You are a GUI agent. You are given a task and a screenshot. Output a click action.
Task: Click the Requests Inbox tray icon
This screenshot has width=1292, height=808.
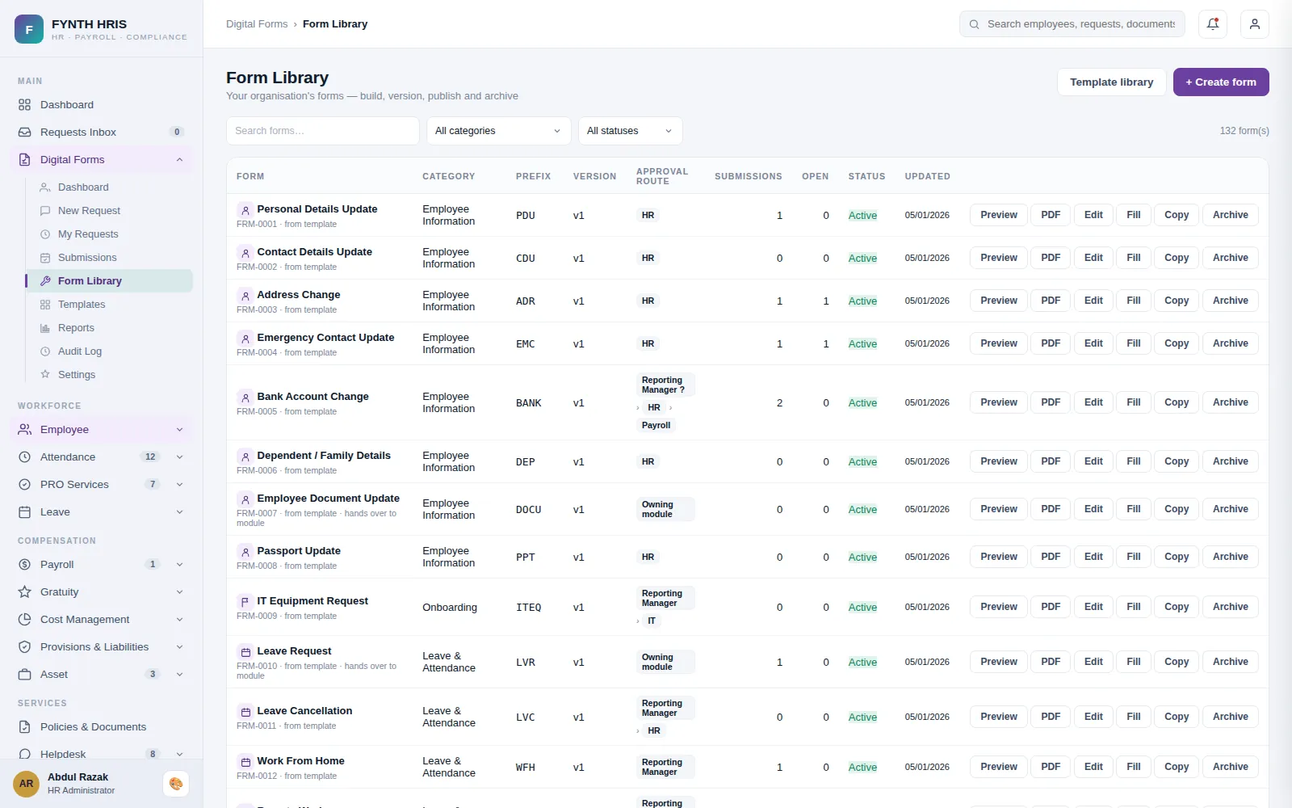[24, 133]
